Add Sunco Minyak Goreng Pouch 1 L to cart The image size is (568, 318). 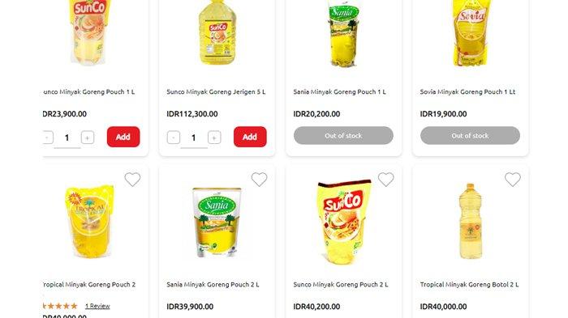(x=123, y=137)
